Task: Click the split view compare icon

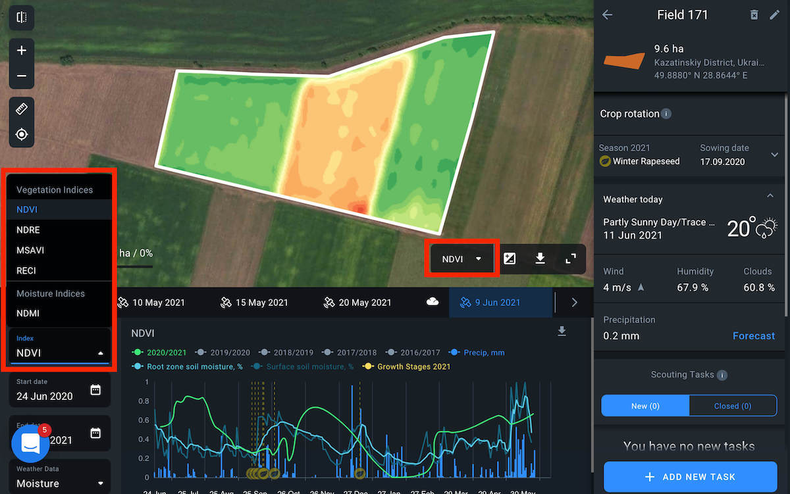Action: click(21, 17)
